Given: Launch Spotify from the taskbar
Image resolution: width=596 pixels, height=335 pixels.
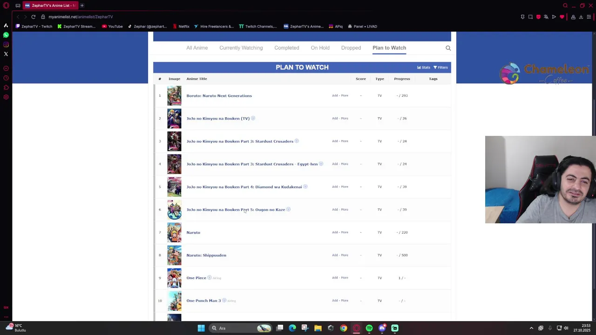Looking at the screenshot, I should pyautogui.click(x=369, y=328).
